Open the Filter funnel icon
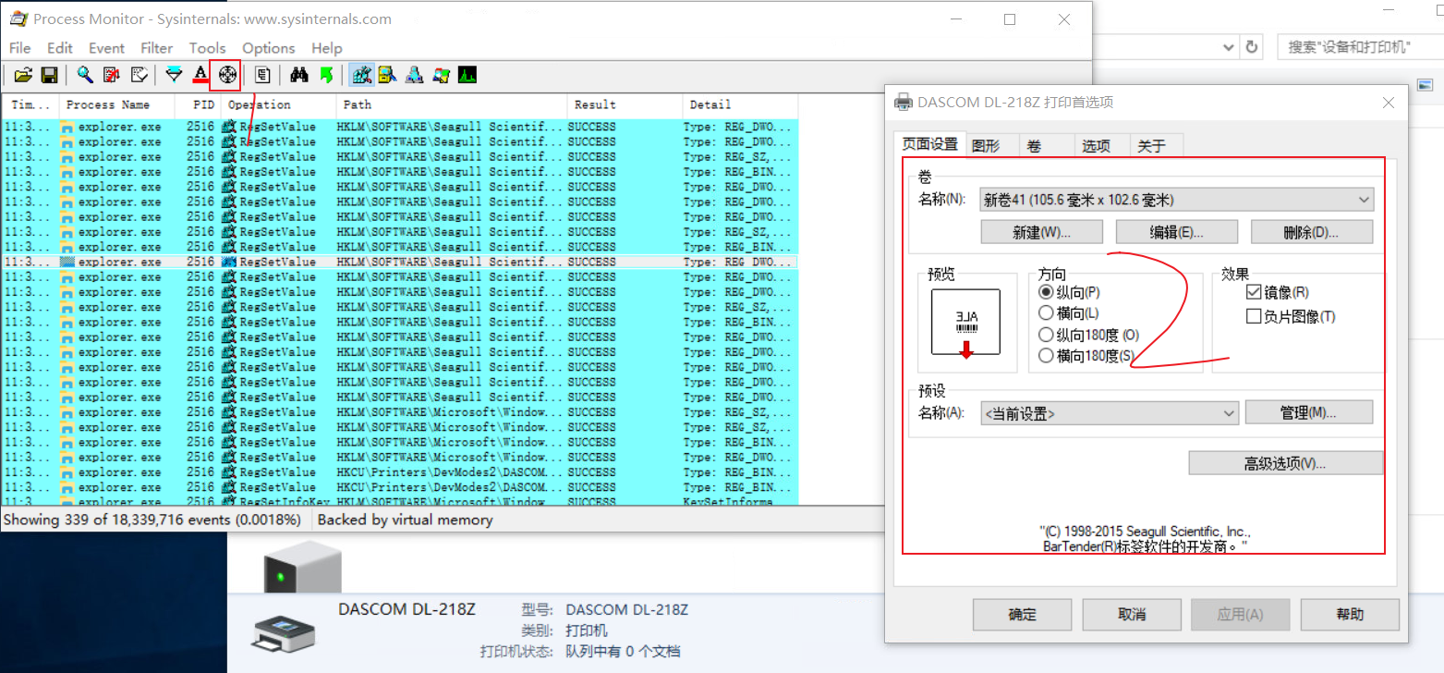The width and height of the screenshot is (1444, 673). (174, 75)
